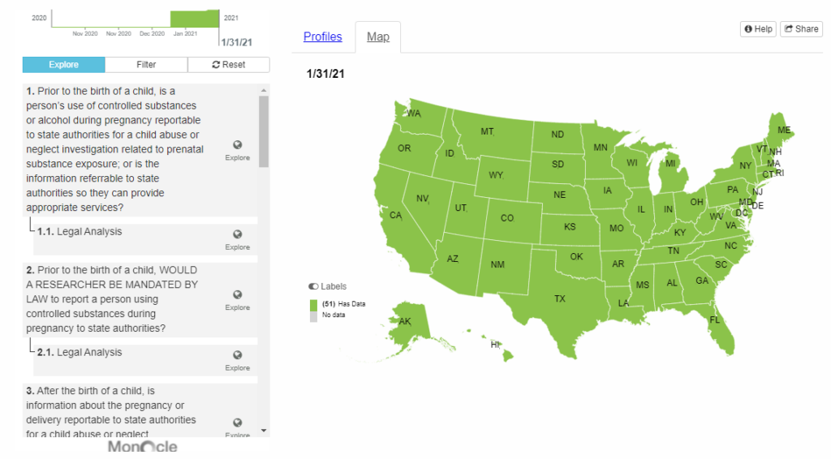Click the scroll up arrow in question list
831x459 pixels.
(x=264, y=91)
